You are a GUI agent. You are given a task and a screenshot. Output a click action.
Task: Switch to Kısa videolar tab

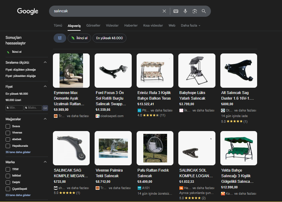[153, 26]
